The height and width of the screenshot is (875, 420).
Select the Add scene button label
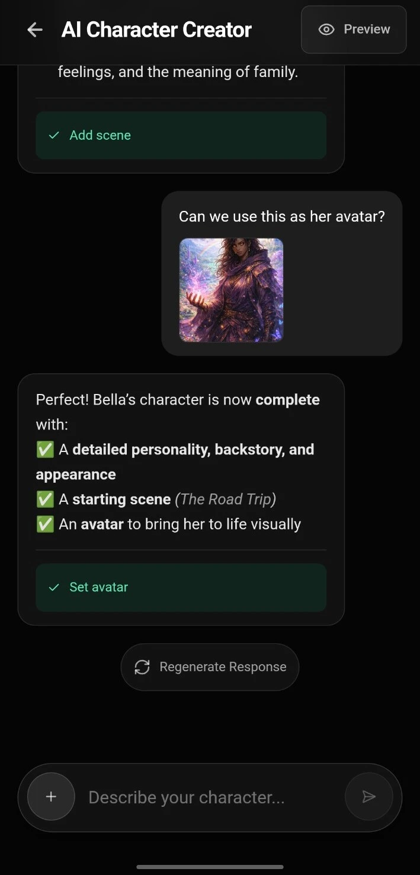point(100,135)
